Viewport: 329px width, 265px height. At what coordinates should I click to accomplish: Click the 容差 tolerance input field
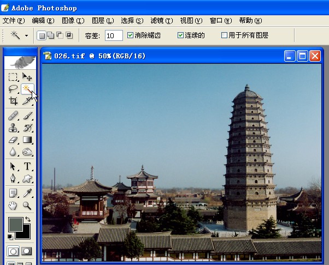pos(114,35)
